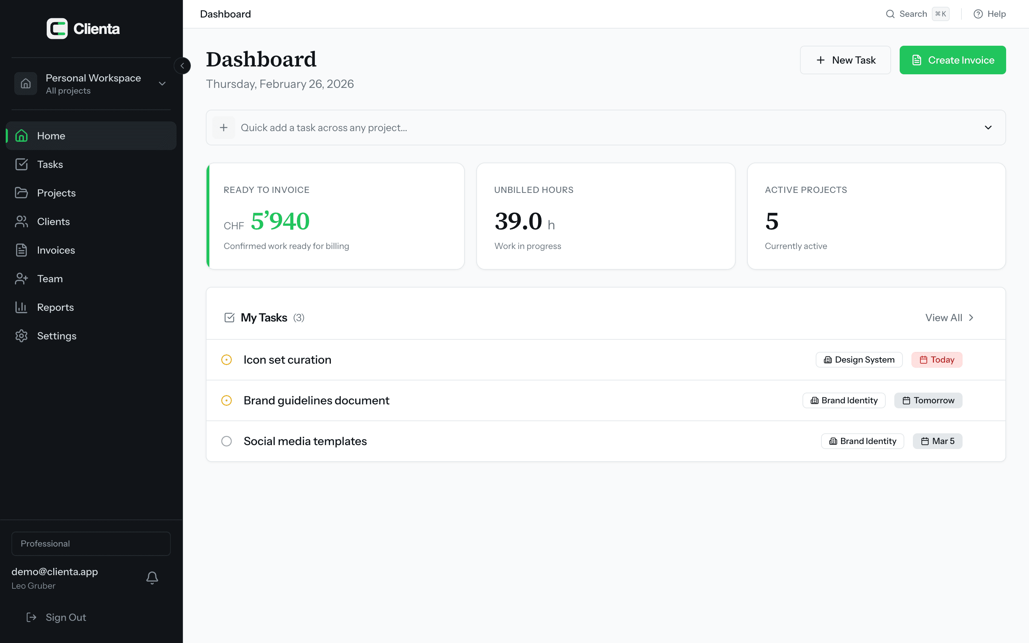Check off the Social media templates task
The width and height of the screenshot is (1029, 643).
(x=227, y=441)
